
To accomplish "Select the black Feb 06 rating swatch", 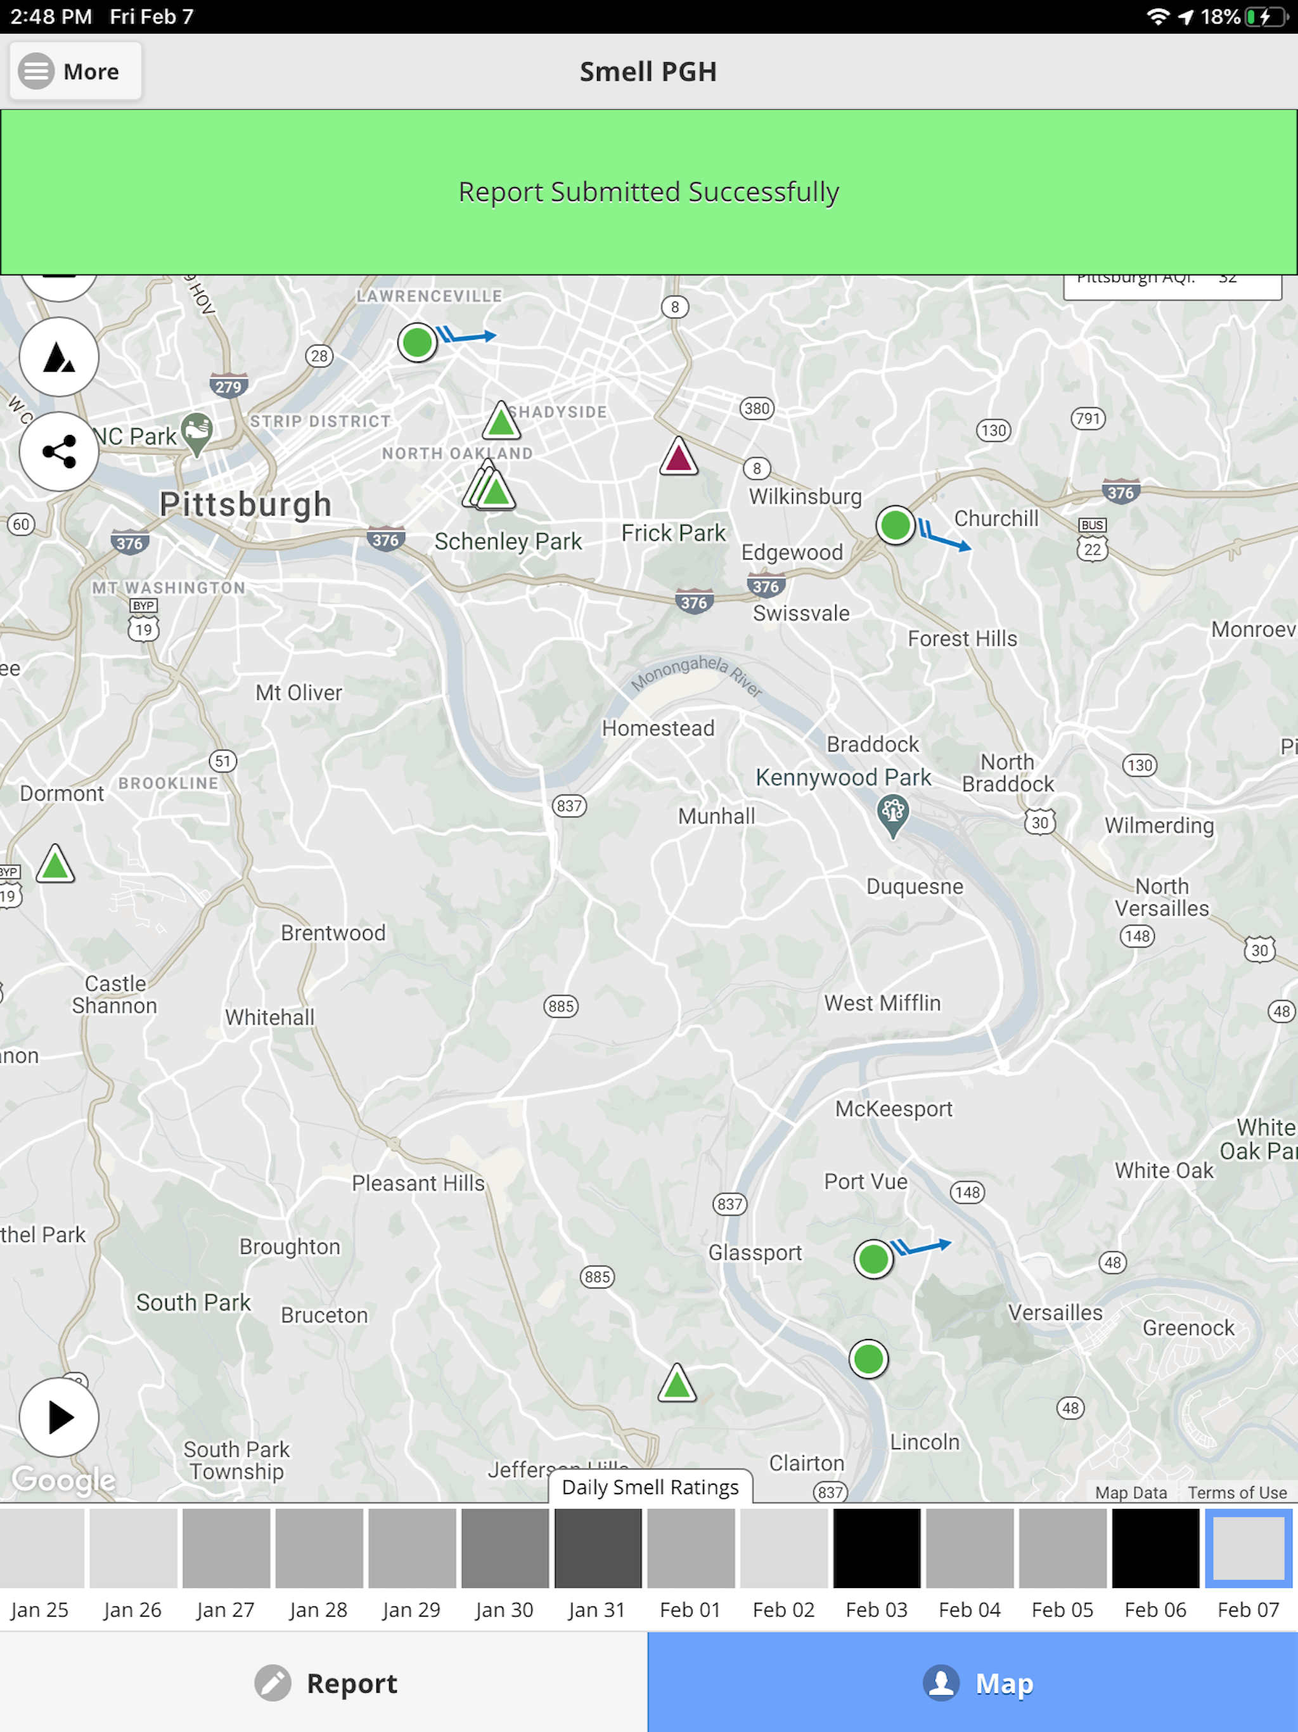I will (x=1155, y=1548).
